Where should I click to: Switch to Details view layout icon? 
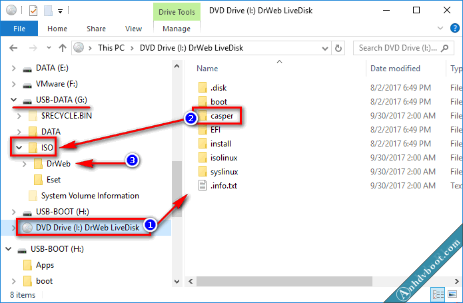[x=438, y=294]
